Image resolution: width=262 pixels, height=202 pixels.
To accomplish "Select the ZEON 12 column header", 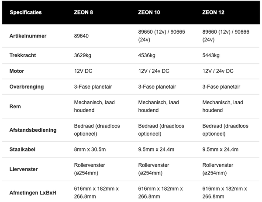I will point(213,12).
